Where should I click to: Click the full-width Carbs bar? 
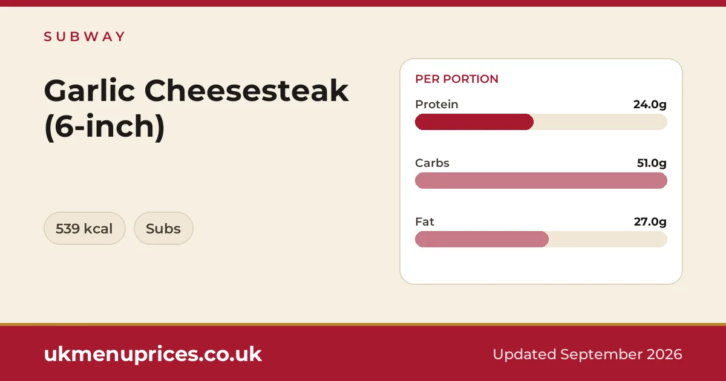tap(541, 180)
